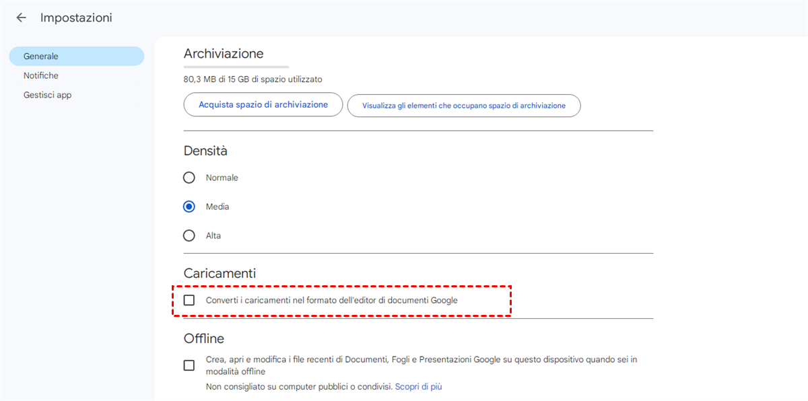Follow the Scopri di più link
The width and height of the screenshot is (808, 401).
coord(418,387)
